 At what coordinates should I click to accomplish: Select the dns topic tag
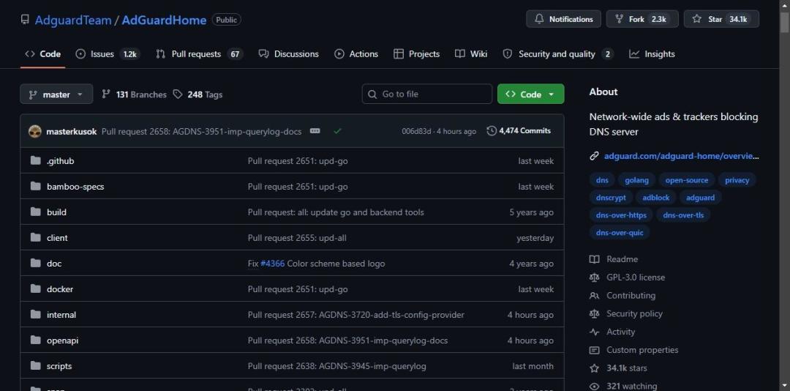(602, 180)
